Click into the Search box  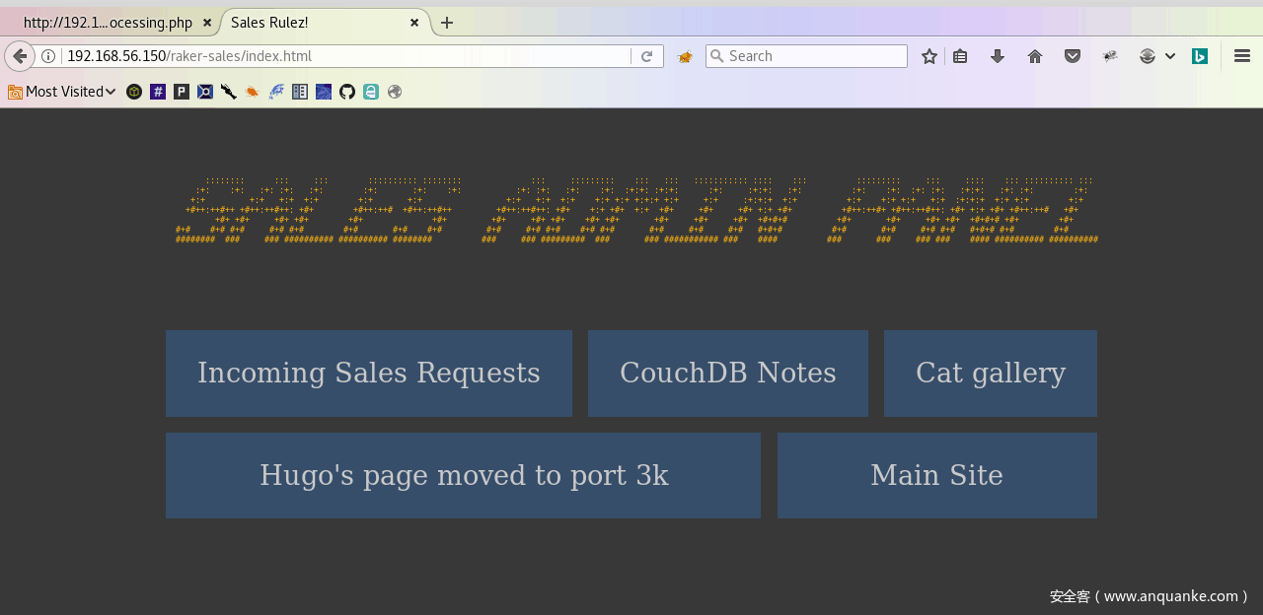tap(806, 56)
